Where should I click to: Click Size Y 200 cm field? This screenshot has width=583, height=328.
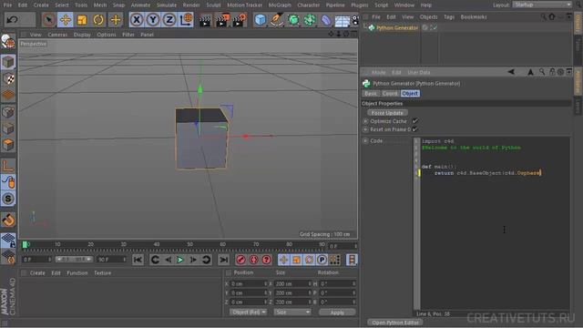tap(292, 293)
